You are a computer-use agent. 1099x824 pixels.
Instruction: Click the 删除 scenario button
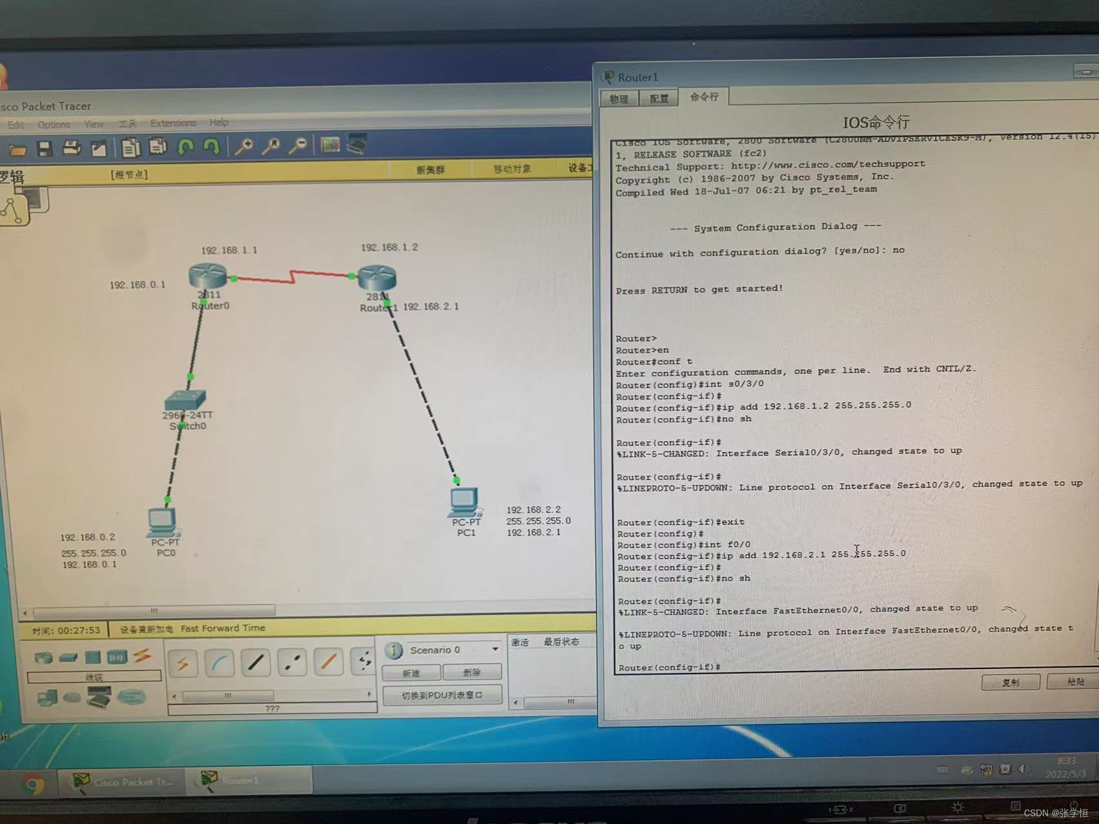pos(472,672)
